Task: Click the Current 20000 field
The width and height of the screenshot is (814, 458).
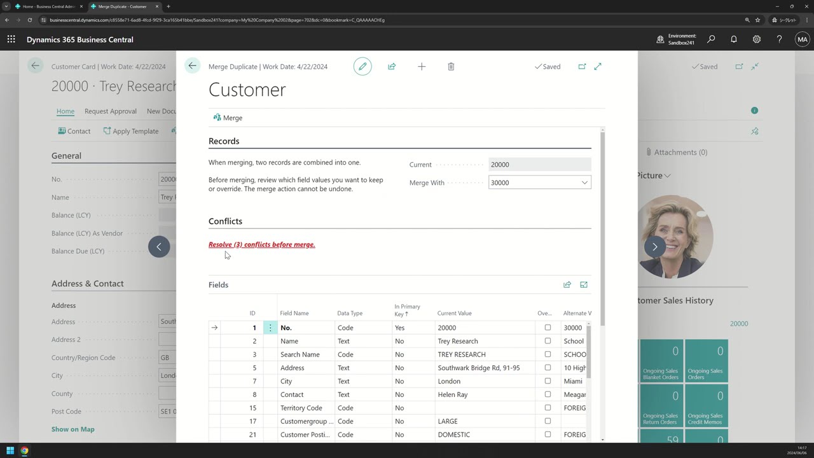Action: (540, 165)
